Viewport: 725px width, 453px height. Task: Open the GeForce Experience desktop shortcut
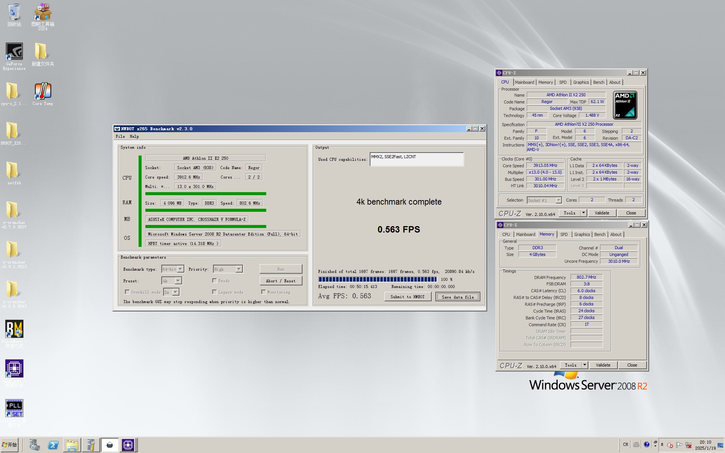click(x=14, y=57)
